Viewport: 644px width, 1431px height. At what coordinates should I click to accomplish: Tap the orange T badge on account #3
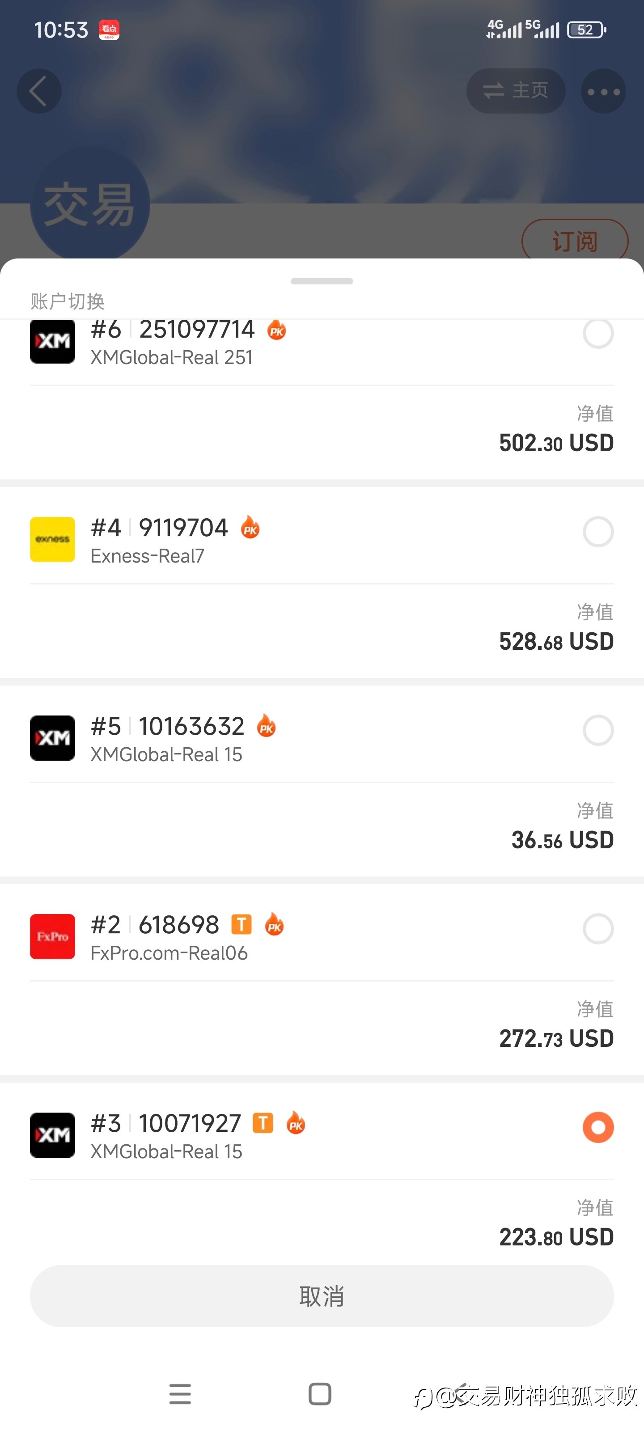tap(263, 1123)
